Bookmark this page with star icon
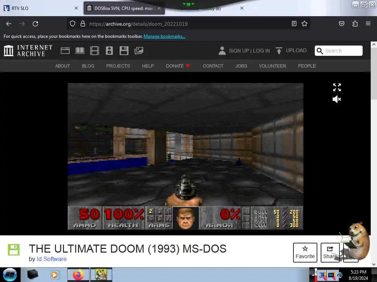Viewport: 377px width, 282px height. pos(304,23)
